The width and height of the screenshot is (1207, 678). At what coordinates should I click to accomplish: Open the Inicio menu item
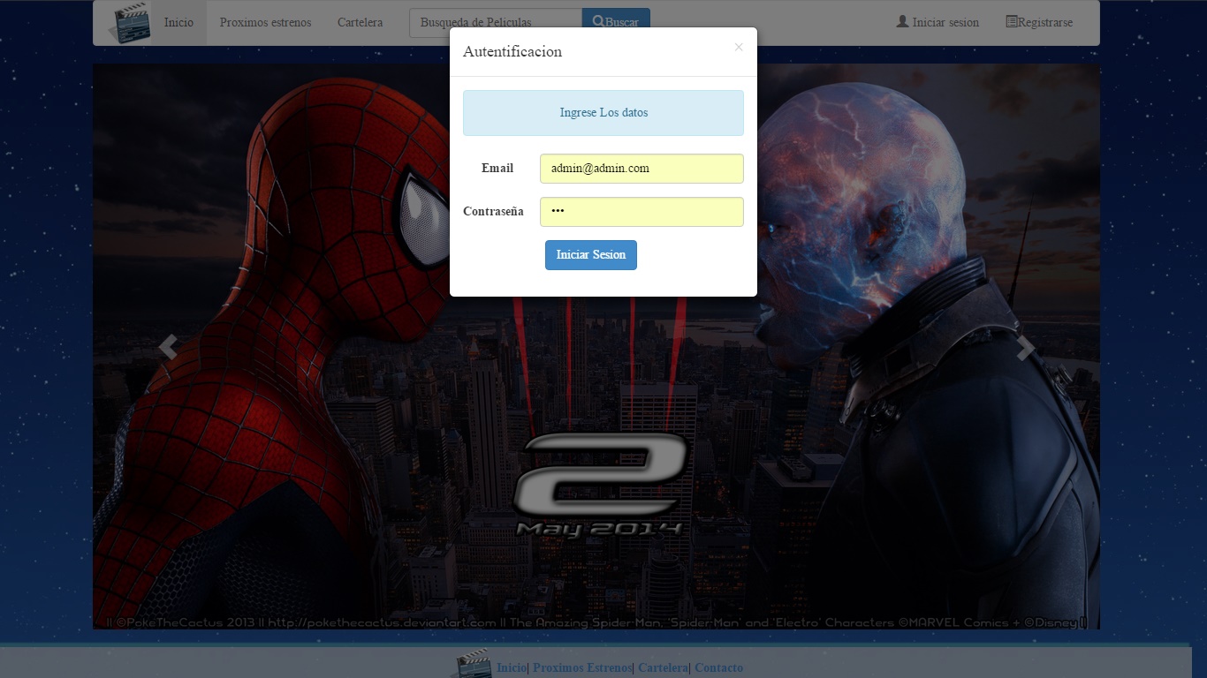pos(178,23)
